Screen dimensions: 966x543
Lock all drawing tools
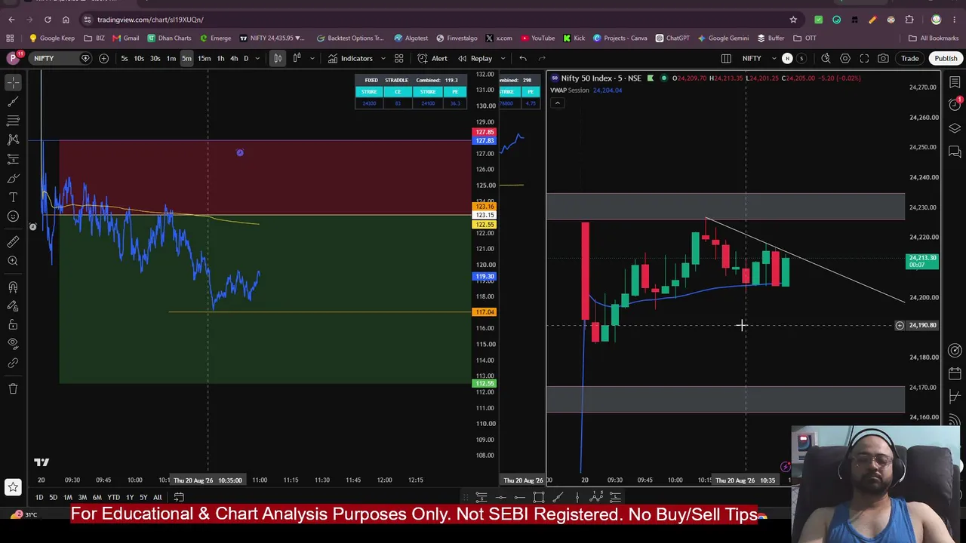point(13,325)
